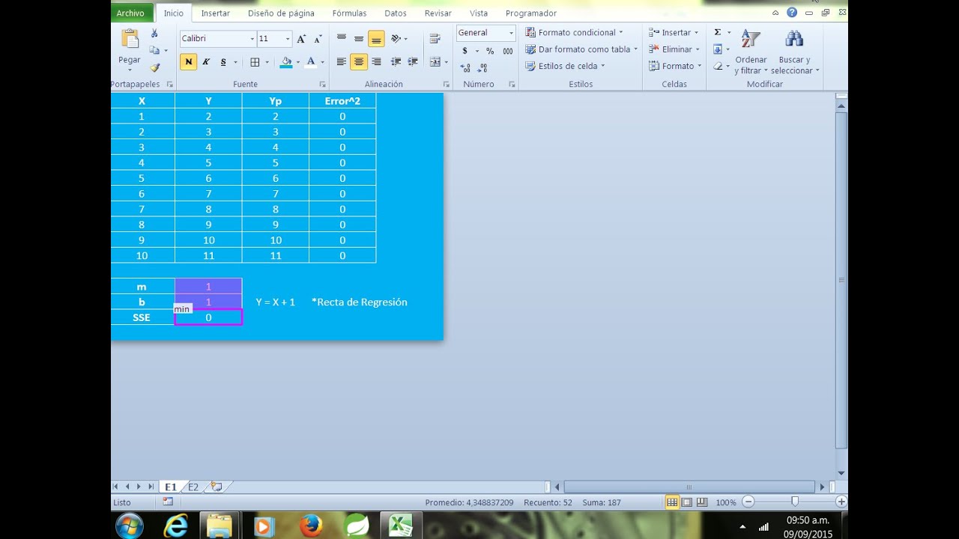Click the cell borders icon
The width and height of the screenshot is (959, 539).
(x=255, y=62)
